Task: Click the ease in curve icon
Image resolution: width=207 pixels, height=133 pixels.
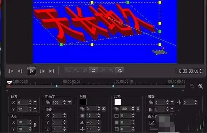Action: 152,123
